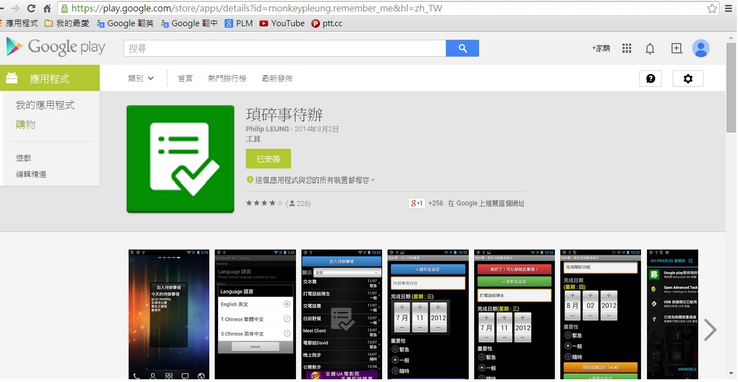Screen dimensions: 738x382
Task: Go to 熱門排行榜 tab
Action: click(x=227, y=78)
